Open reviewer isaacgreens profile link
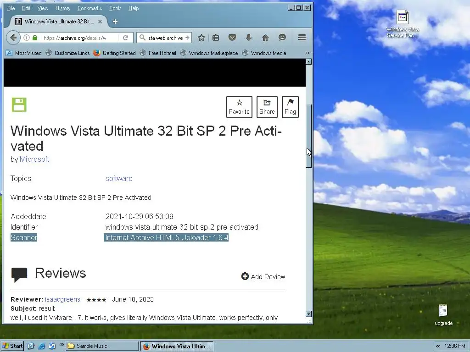470x352 pixels. 62,299
